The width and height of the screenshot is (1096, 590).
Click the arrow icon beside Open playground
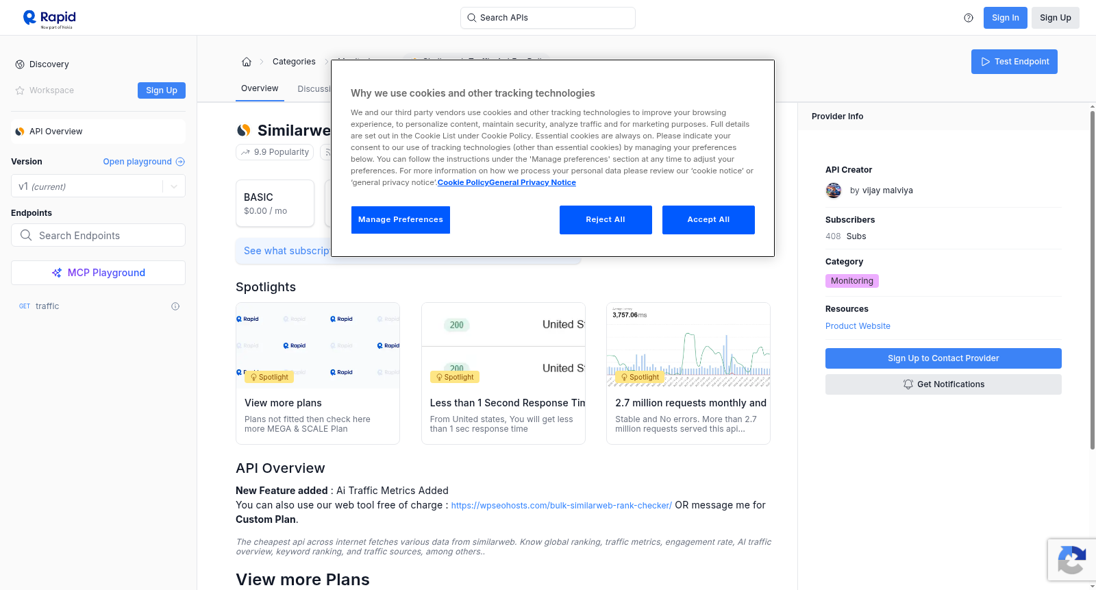pyautogui.click(x=180, y=162)
